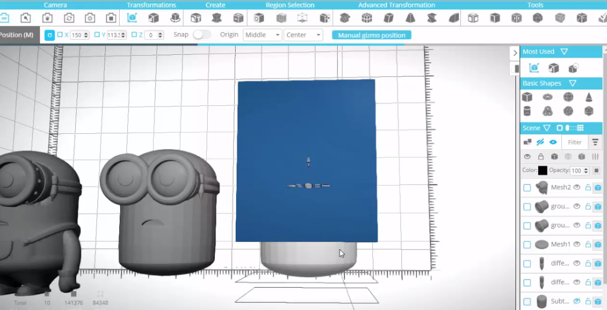Add a cone from Basic Shapes

coord(589,97)
